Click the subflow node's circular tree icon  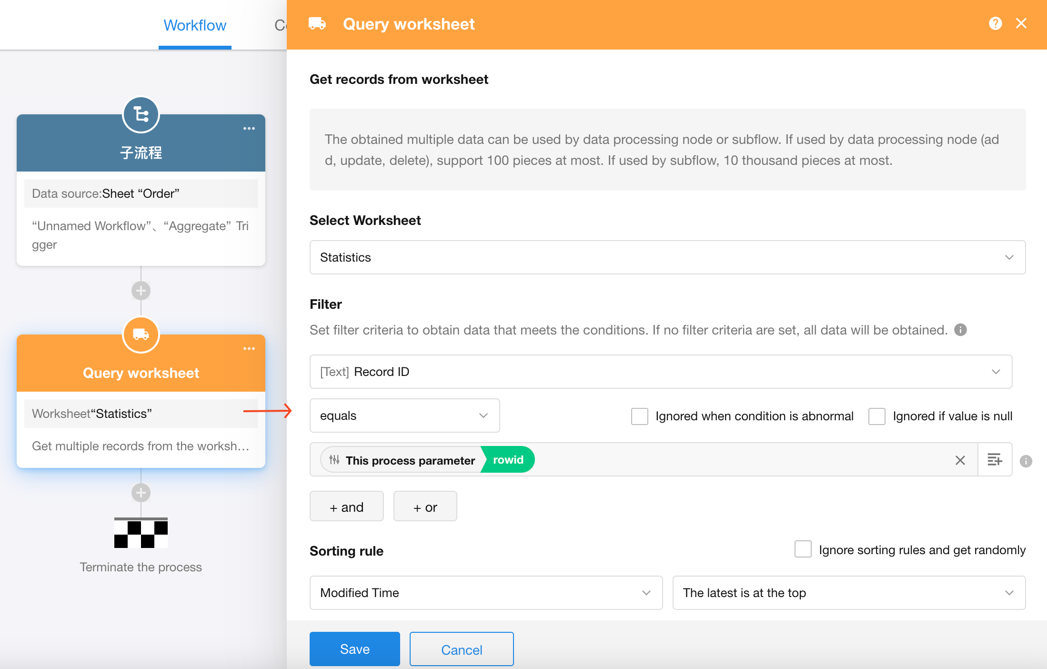(x=141, y=115)
